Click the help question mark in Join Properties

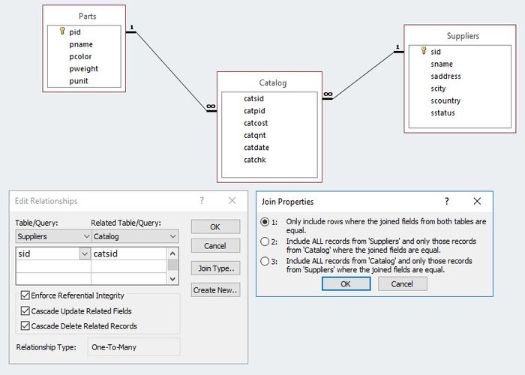point(447,202)
